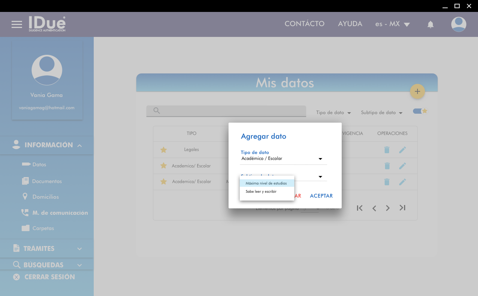Go to the last page arrow icon
Image resolution: width=478 pixels, height=296 pixels.
[402, 208]
